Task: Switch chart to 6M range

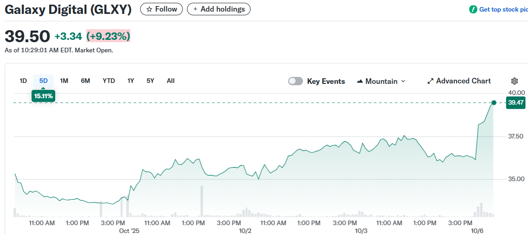Action: click(x=85, y=81)
